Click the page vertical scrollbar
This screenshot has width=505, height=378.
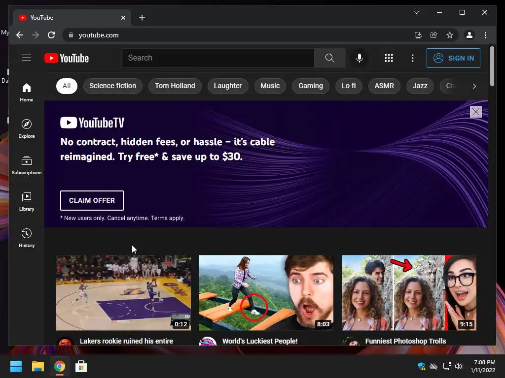point(492,66)
